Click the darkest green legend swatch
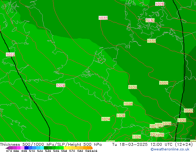The image size is (196, 152). (x=46, y=148)
